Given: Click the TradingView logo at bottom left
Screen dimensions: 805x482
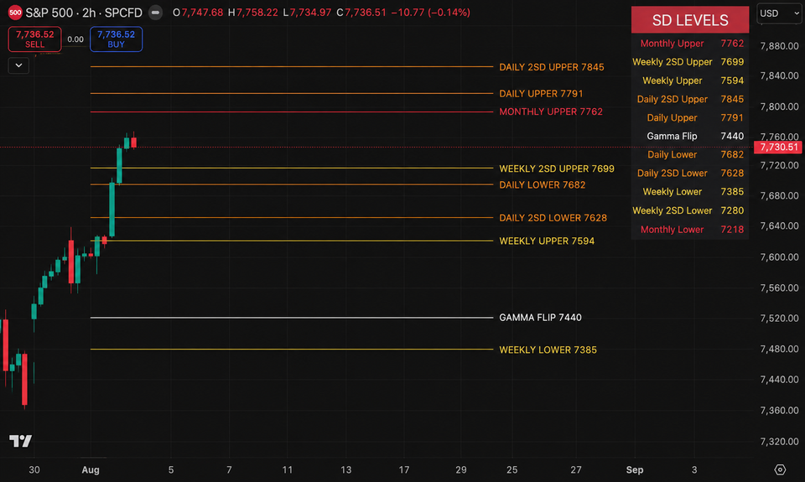Looking at the screenshot, I should [x=20, y=441].
